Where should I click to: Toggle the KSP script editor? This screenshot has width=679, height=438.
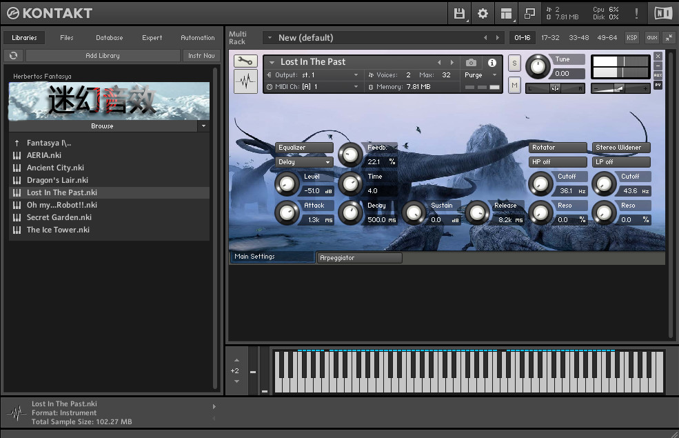[632, 38]
